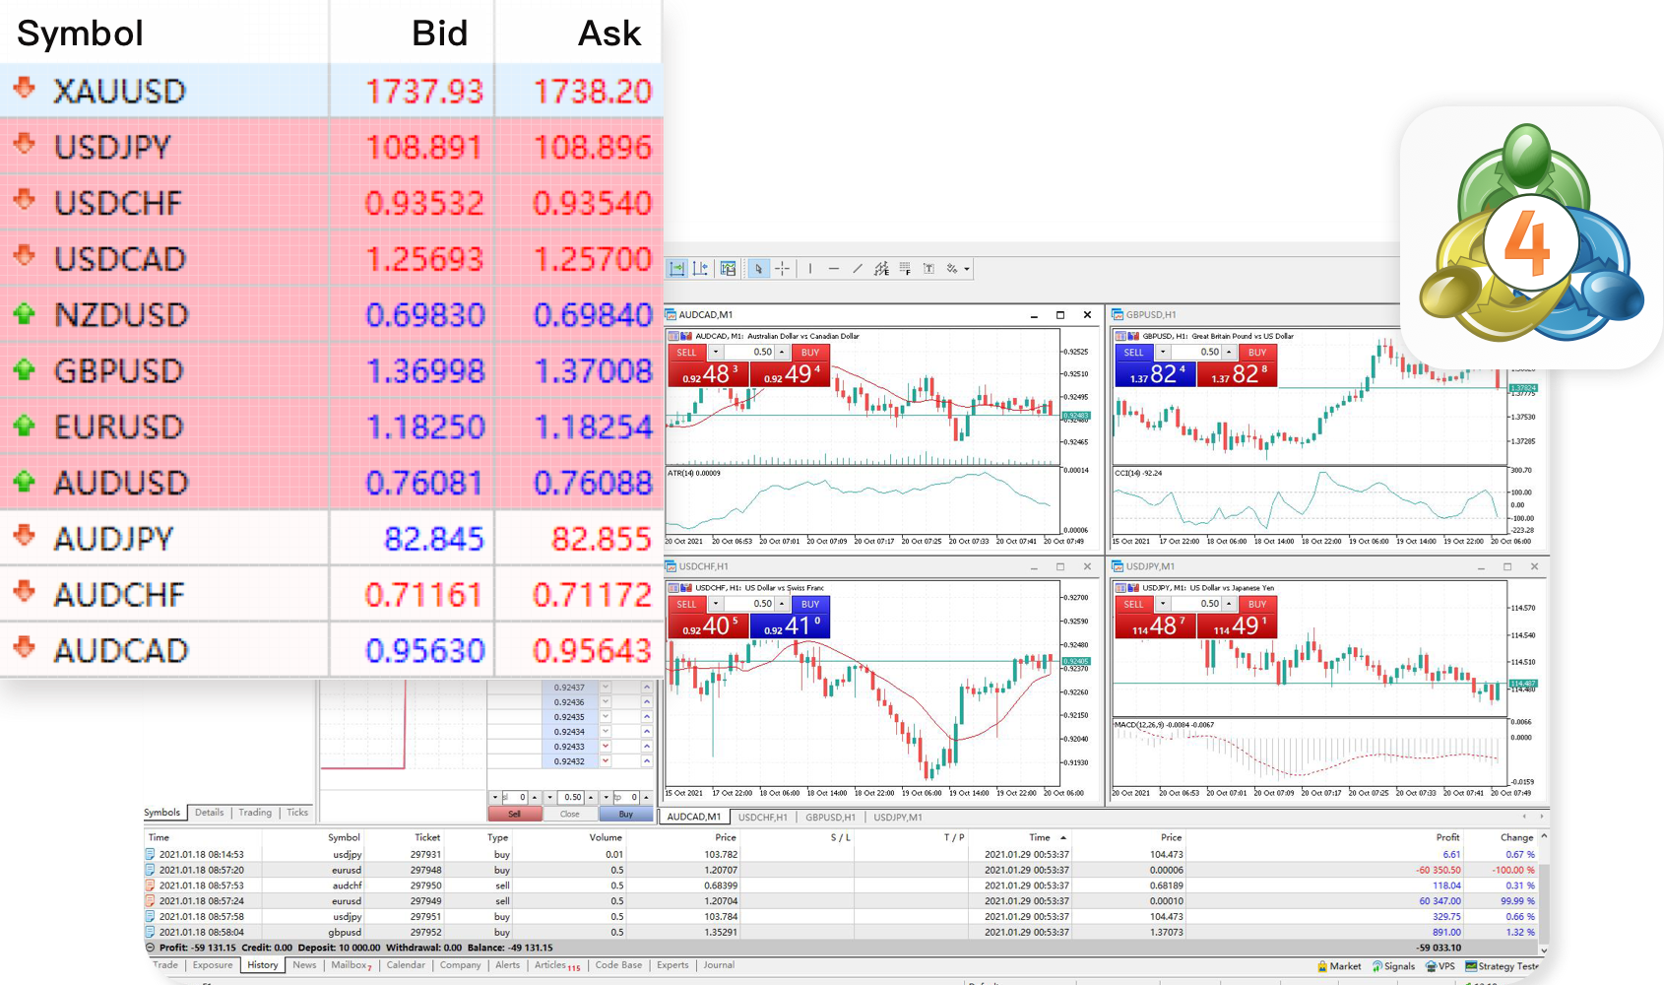
Task: Toggle chart shift button
Action: pyautogui.click(x=700, y=269)
